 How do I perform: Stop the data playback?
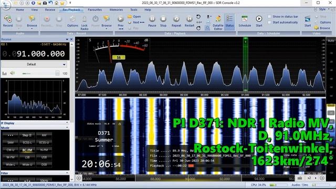click(163, 21)
